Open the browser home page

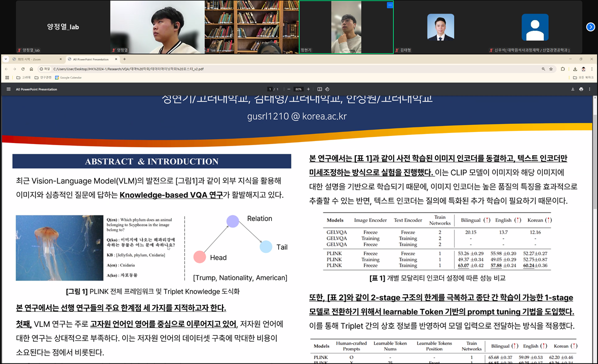pos(31,69)
